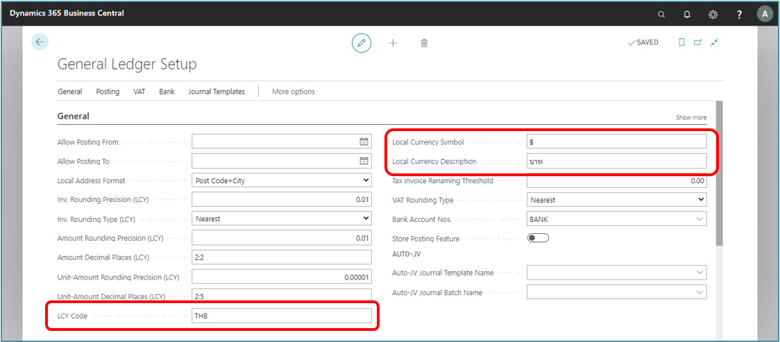This screenshot has width=780, height=342.
Task: Click the plus icon to add new
Action: [393, 43]
